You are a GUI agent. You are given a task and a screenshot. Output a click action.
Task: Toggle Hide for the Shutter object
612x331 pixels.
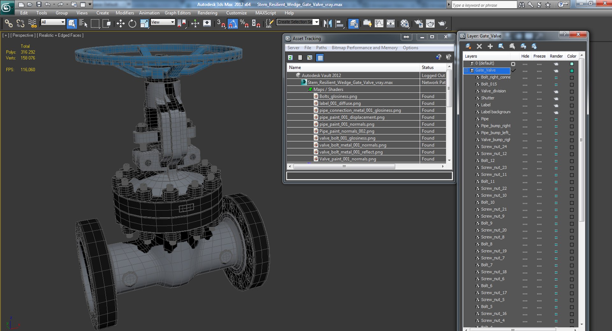(x=525, y=99)
